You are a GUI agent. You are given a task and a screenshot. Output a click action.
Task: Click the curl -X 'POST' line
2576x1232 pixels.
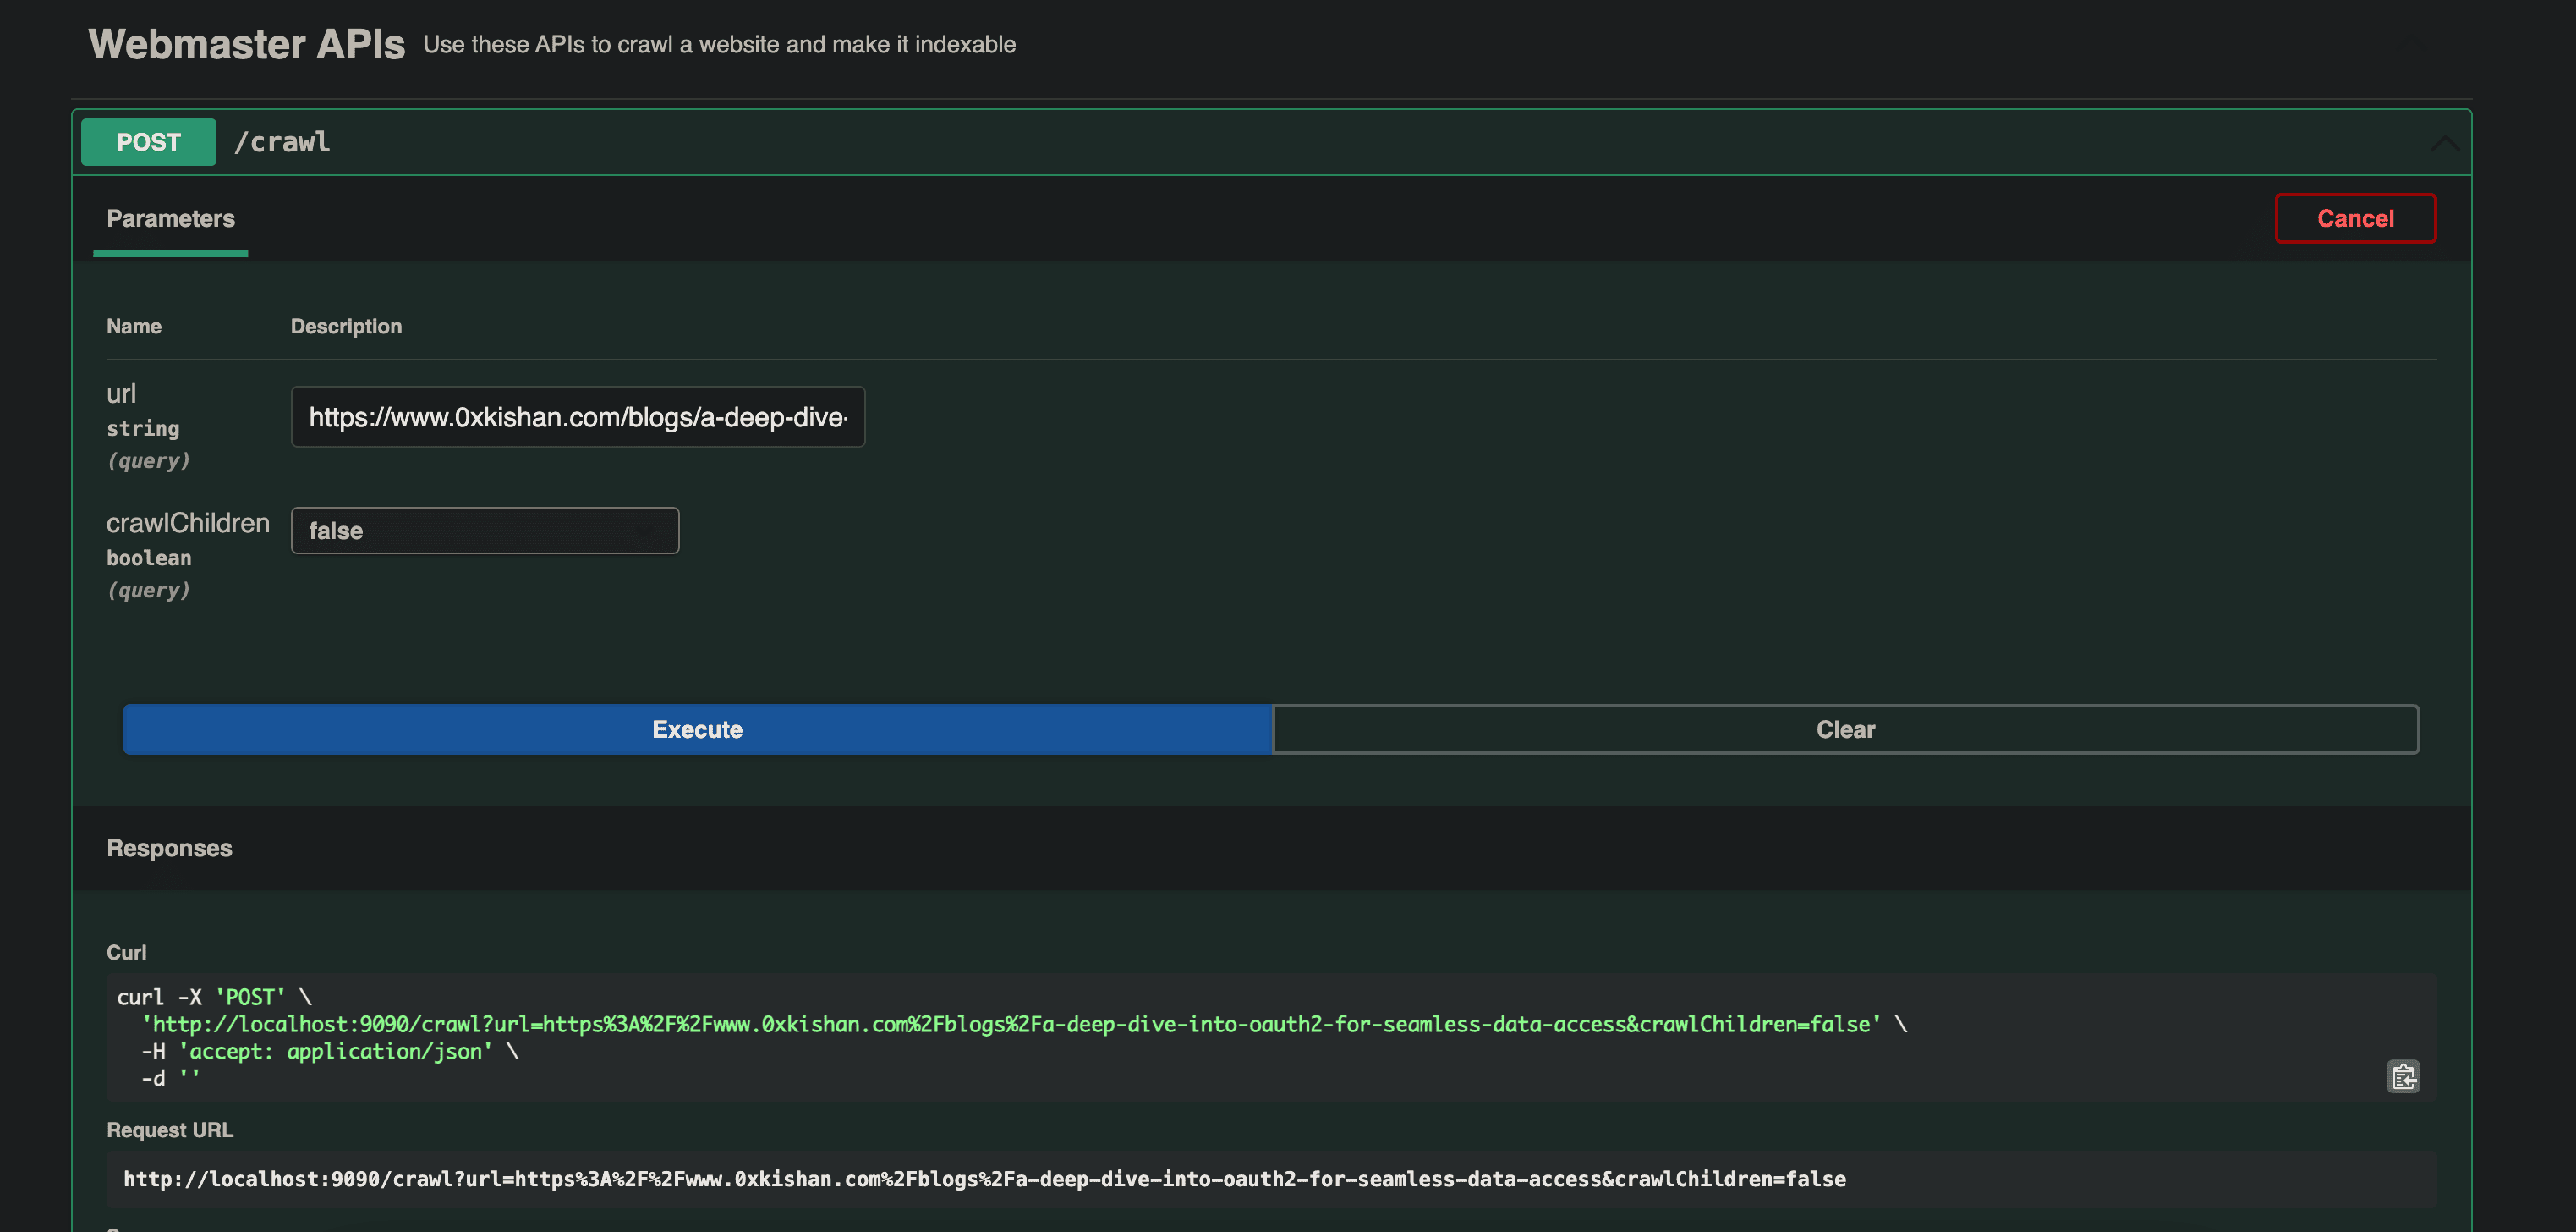214,998
